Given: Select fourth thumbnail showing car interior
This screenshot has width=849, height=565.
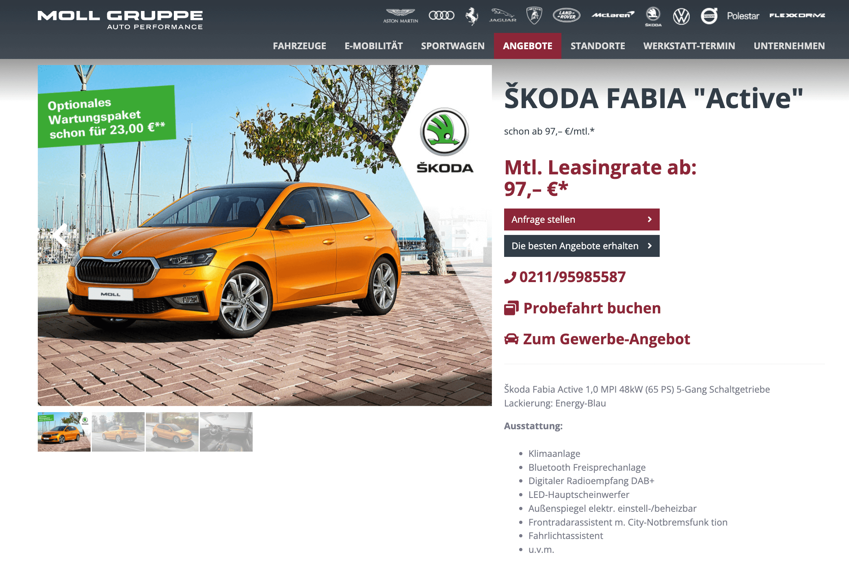Looking at the screenshot, I should (x=226, y=432).
